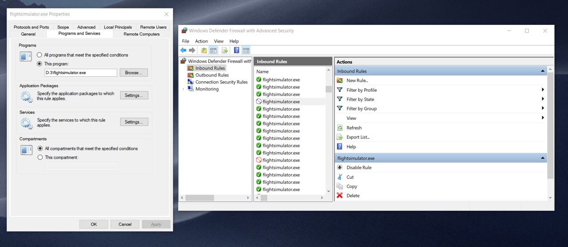Image resolution: width=568 pixels, height=247 pixels.
Task: Click the rules list scroll-down arrow
Action: point(329,191)
